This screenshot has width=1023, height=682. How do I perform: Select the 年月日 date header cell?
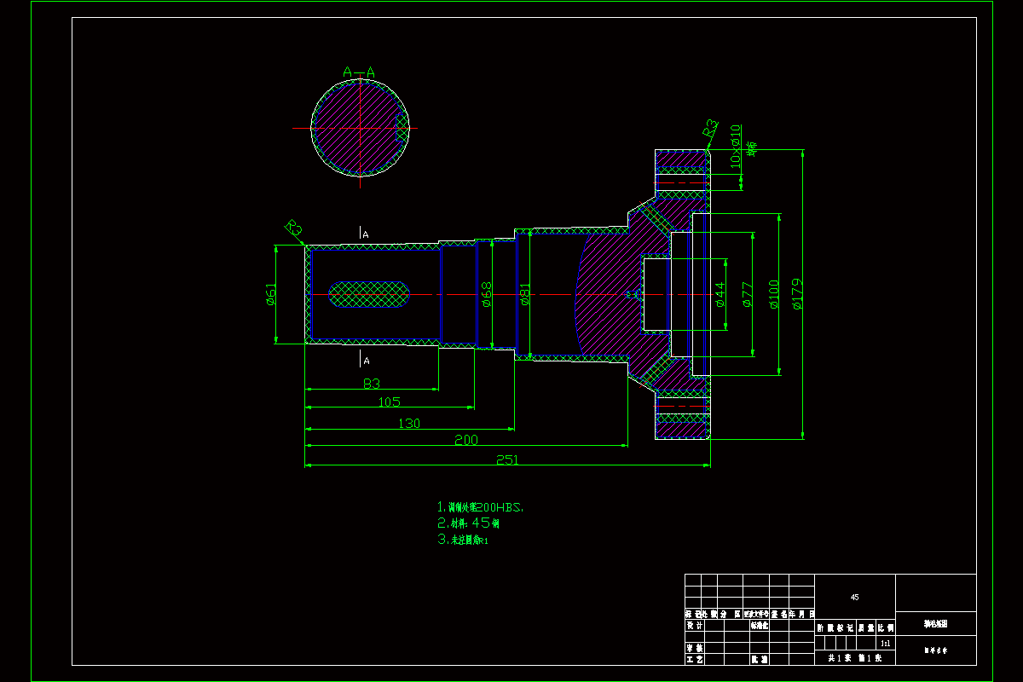point(801,614)
